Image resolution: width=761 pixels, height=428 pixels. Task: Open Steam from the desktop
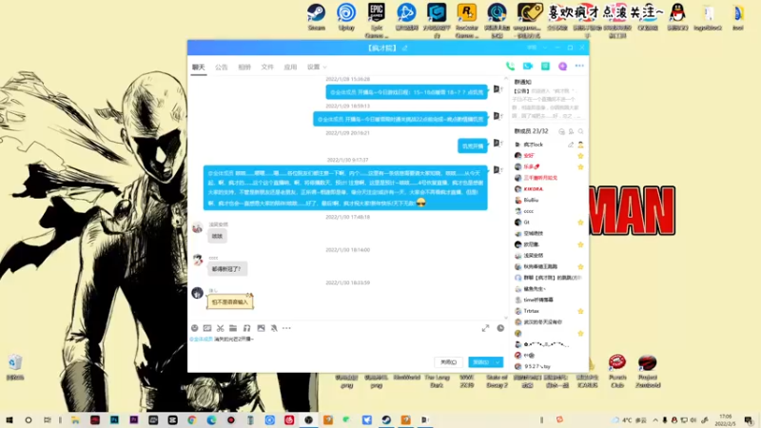[x=317, y=17]
